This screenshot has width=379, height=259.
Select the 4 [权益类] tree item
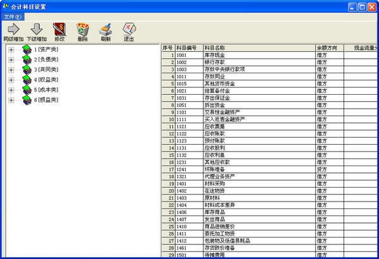[46, 80]
